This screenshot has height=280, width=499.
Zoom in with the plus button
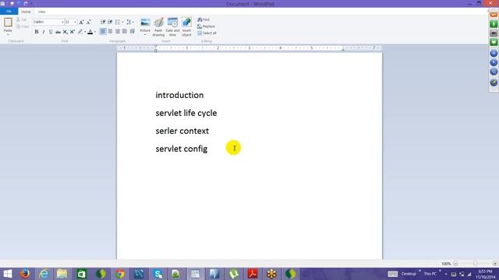point(494,264)
